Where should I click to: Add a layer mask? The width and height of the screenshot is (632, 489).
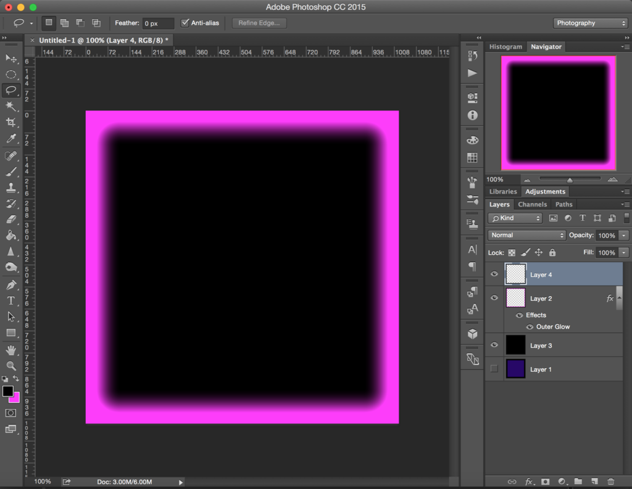point(546,482)
